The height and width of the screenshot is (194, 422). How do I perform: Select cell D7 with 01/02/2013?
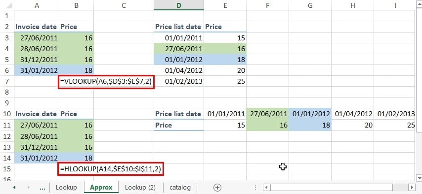[x=179, y=81]
